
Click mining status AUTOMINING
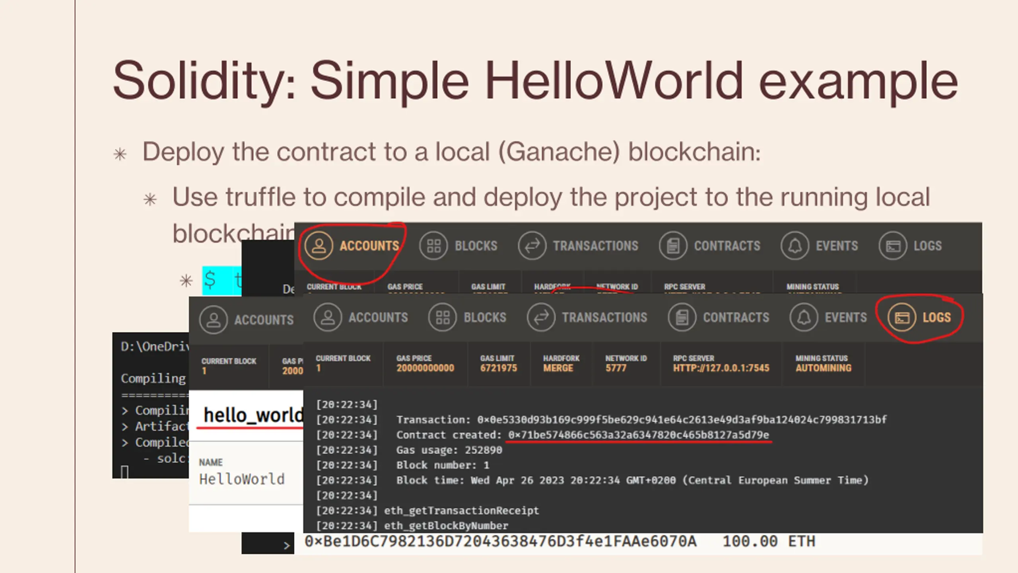click(824, 368)
